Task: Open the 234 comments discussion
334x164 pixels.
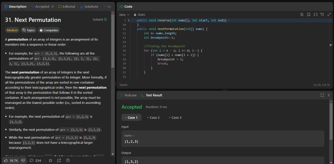Action: (35, 160)
